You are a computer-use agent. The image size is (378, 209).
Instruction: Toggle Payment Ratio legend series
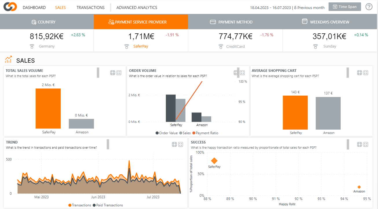click(205, 133)
